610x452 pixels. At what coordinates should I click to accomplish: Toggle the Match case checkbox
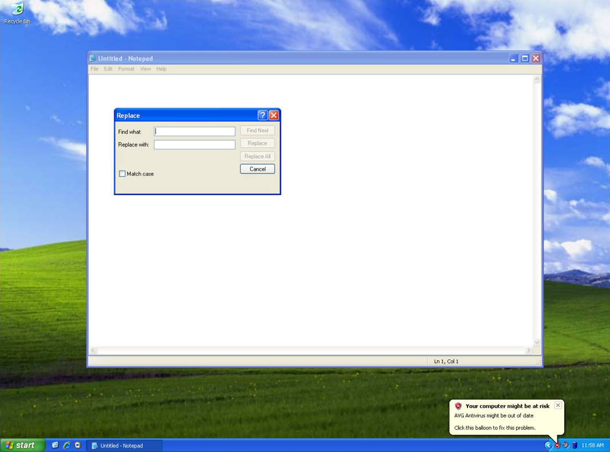point(122,173)
